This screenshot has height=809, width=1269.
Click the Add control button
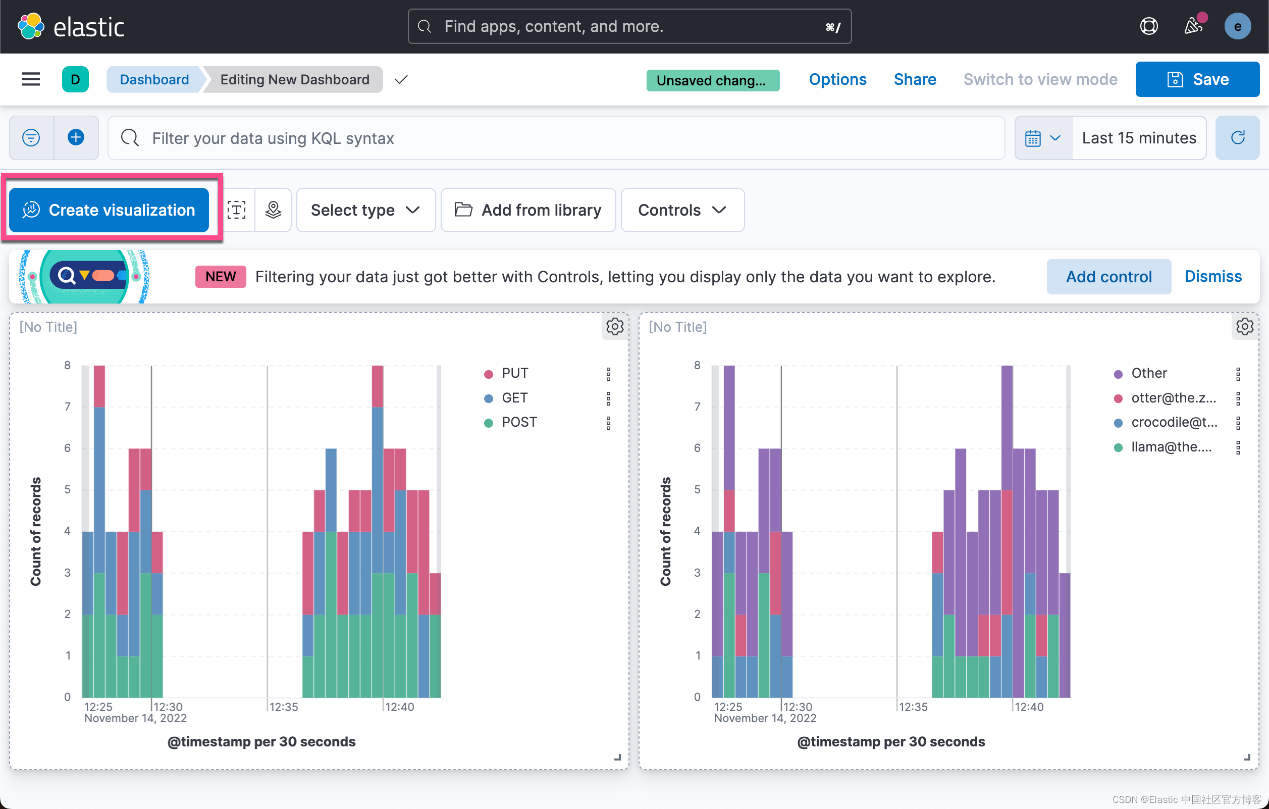tap(1108, 276)
